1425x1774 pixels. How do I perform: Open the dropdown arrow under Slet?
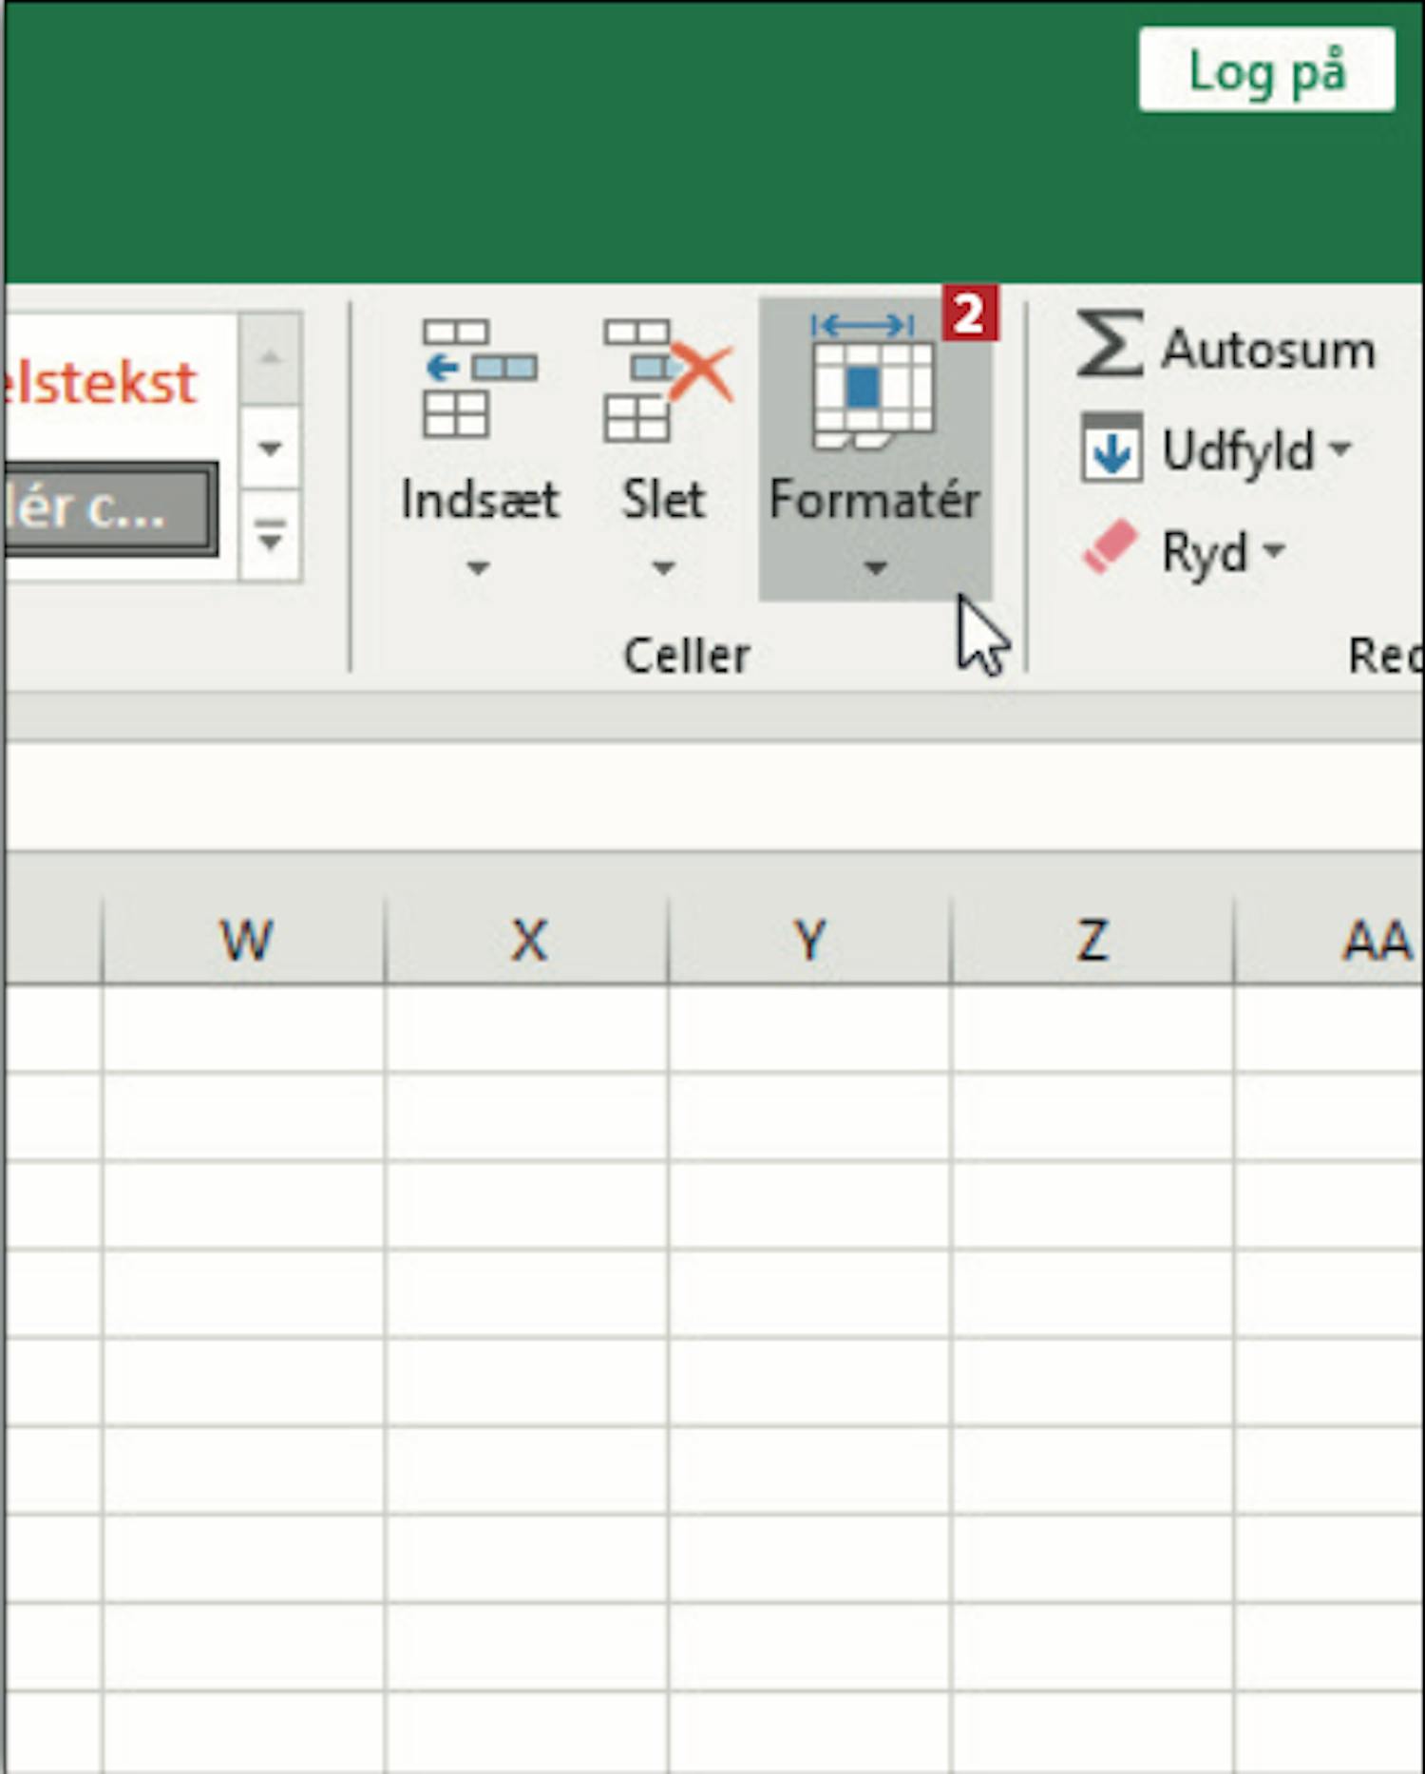tap(663, 568)
